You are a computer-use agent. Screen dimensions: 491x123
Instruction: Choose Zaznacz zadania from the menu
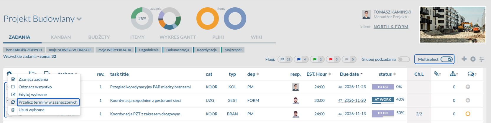(33, 79)
